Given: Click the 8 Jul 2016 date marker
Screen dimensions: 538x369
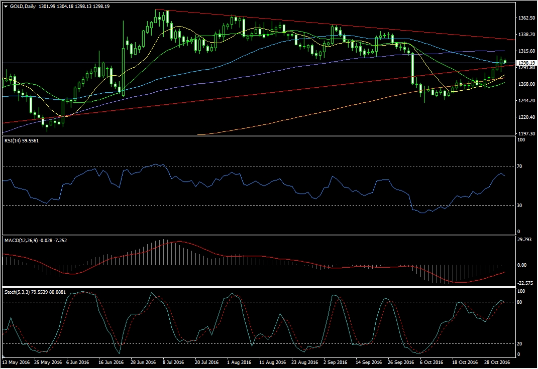Looking at the screenshot, I should 173,362.
